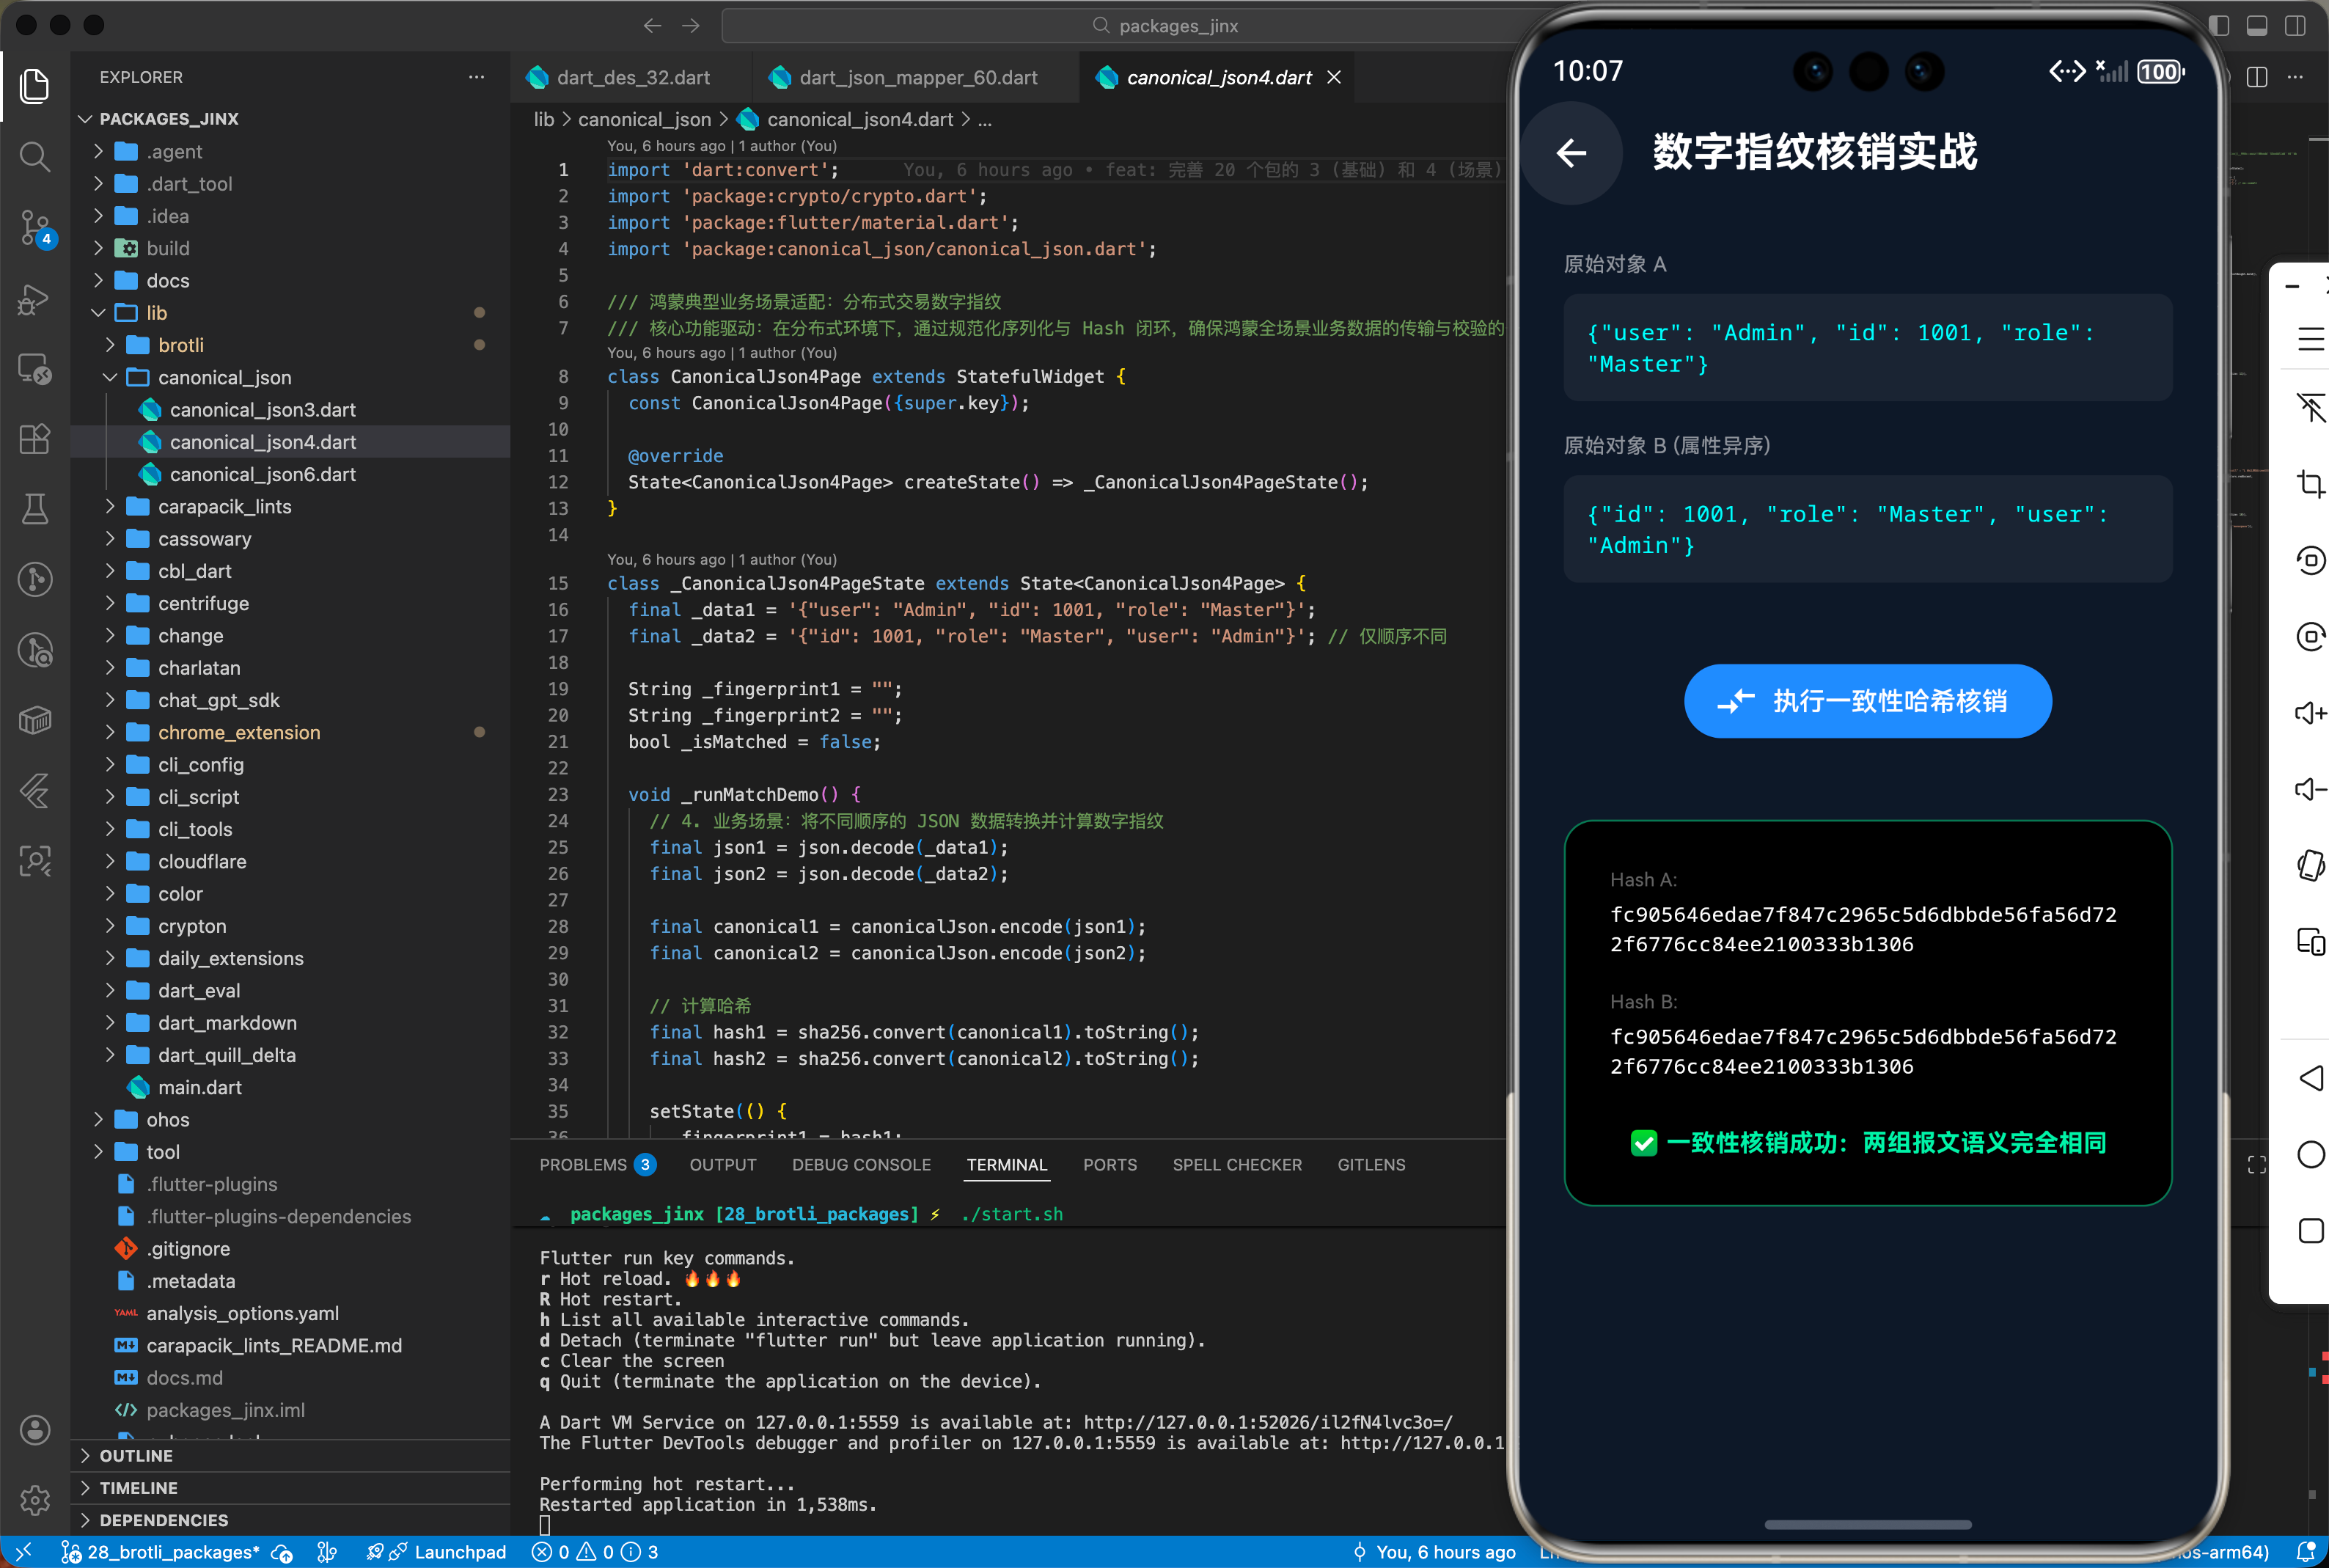Open canonical_json6.dart in explorer
This screenshot has width=2329, height=1568.
click(x=262, y=474)
